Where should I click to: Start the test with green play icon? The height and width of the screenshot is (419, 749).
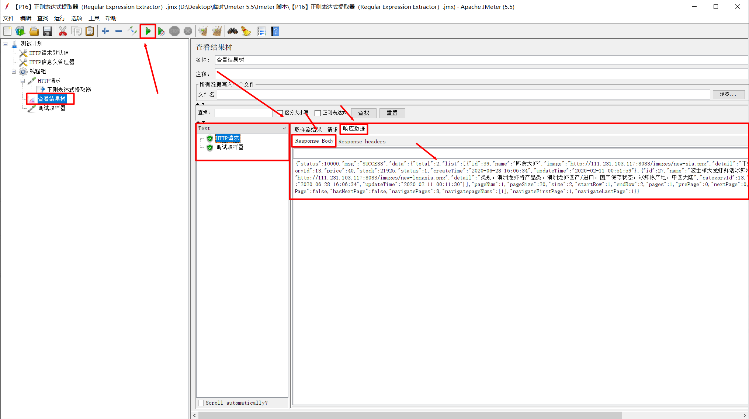(148, 31)
